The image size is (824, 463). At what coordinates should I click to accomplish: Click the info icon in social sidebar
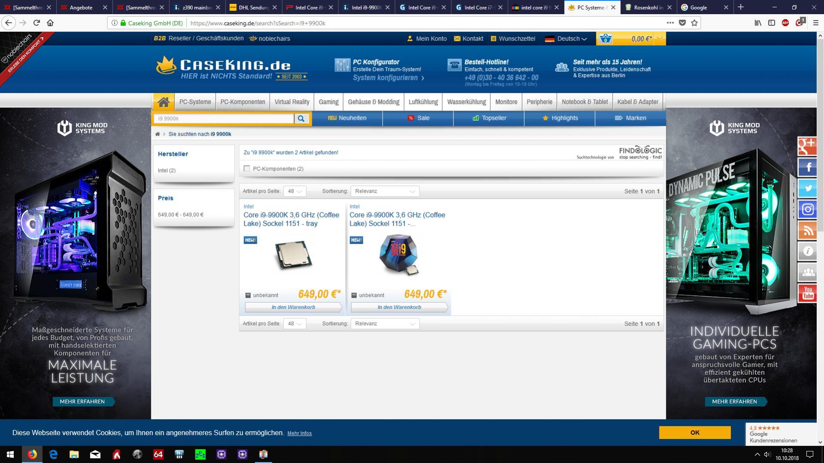807,251
